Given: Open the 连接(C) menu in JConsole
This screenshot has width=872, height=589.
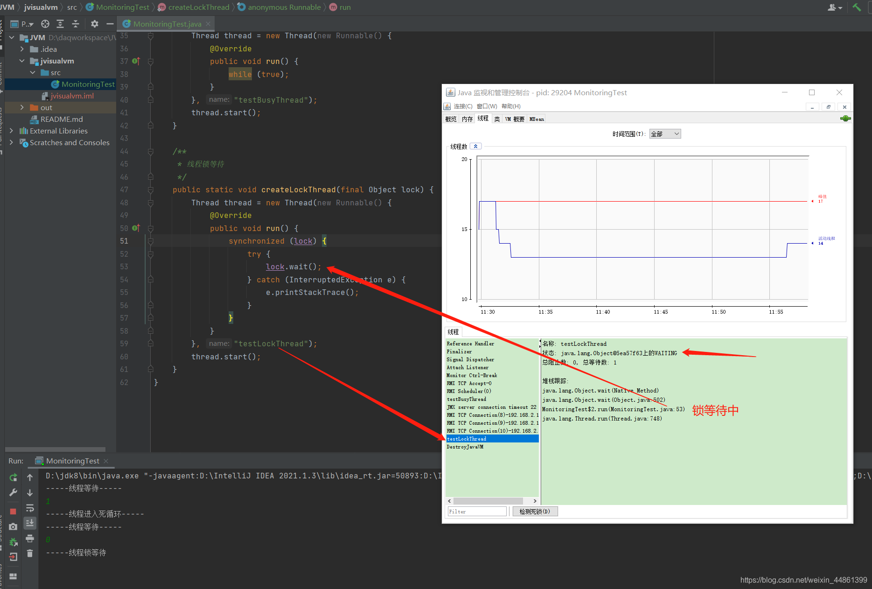Looking at the screenshot, I should pos(463,106).
